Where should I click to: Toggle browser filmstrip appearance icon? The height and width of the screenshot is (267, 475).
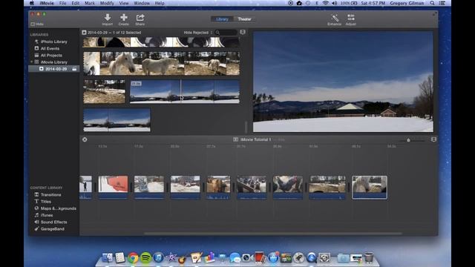243,32
